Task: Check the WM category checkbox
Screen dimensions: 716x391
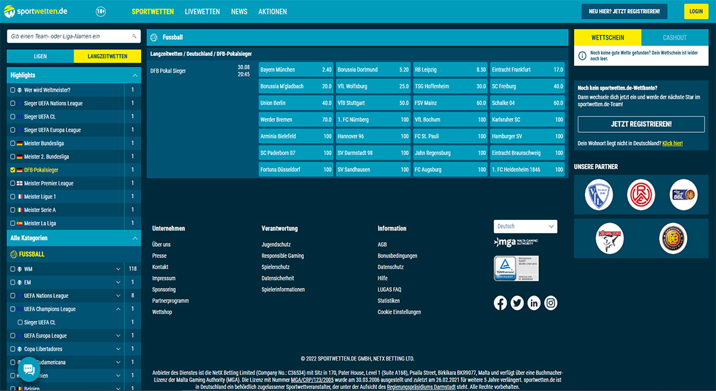Action: [13, 270]
